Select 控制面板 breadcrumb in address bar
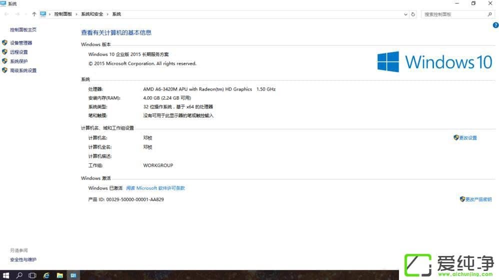Image resolution: width=499 pixels, height=280 pixels. click(x=63, y=14)
